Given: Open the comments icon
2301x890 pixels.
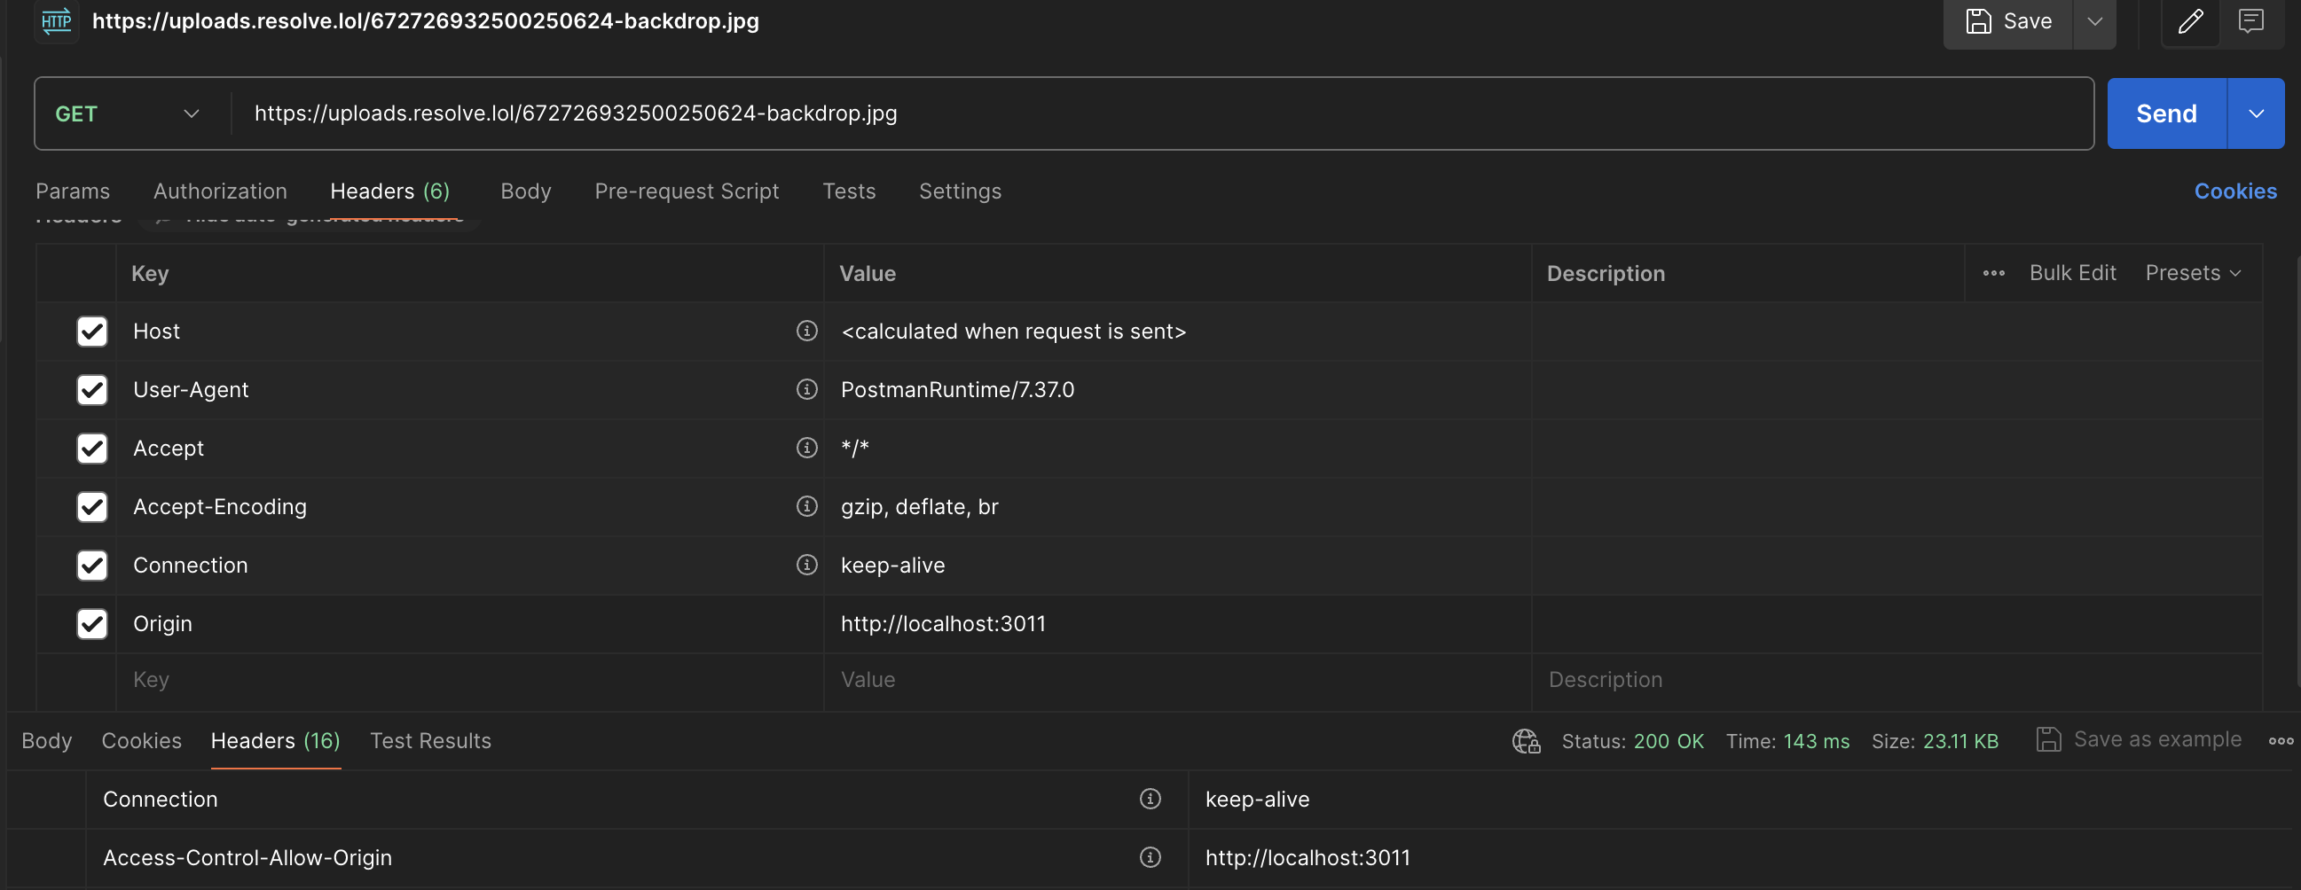Looking at the screenshot, I should point(2250,21).
